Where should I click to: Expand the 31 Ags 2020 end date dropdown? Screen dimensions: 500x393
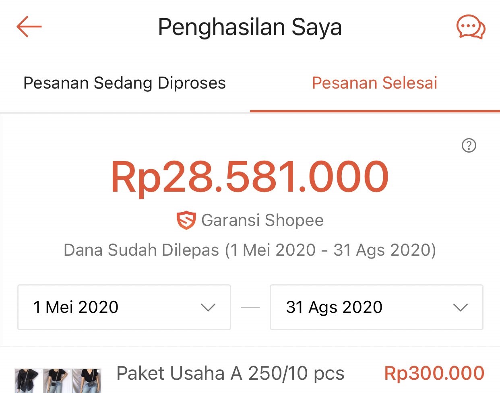[376, 307]
